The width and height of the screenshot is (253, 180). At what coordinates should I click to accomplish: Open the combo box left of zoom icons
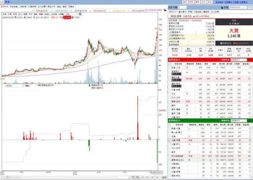[x=124, y=177]
